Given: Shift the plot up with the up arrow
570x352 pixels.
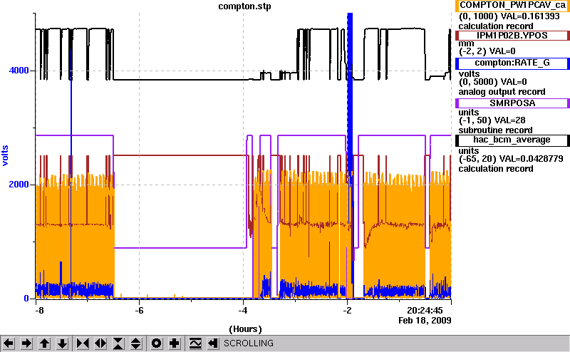Looking at the screenshot, I should coord(44,343).
